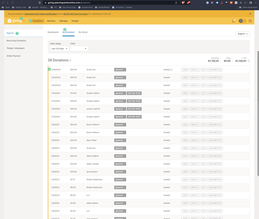Expand the Giving app switcher chevron
This screenshot has height=219, width=259.
(x=24, y=21)
